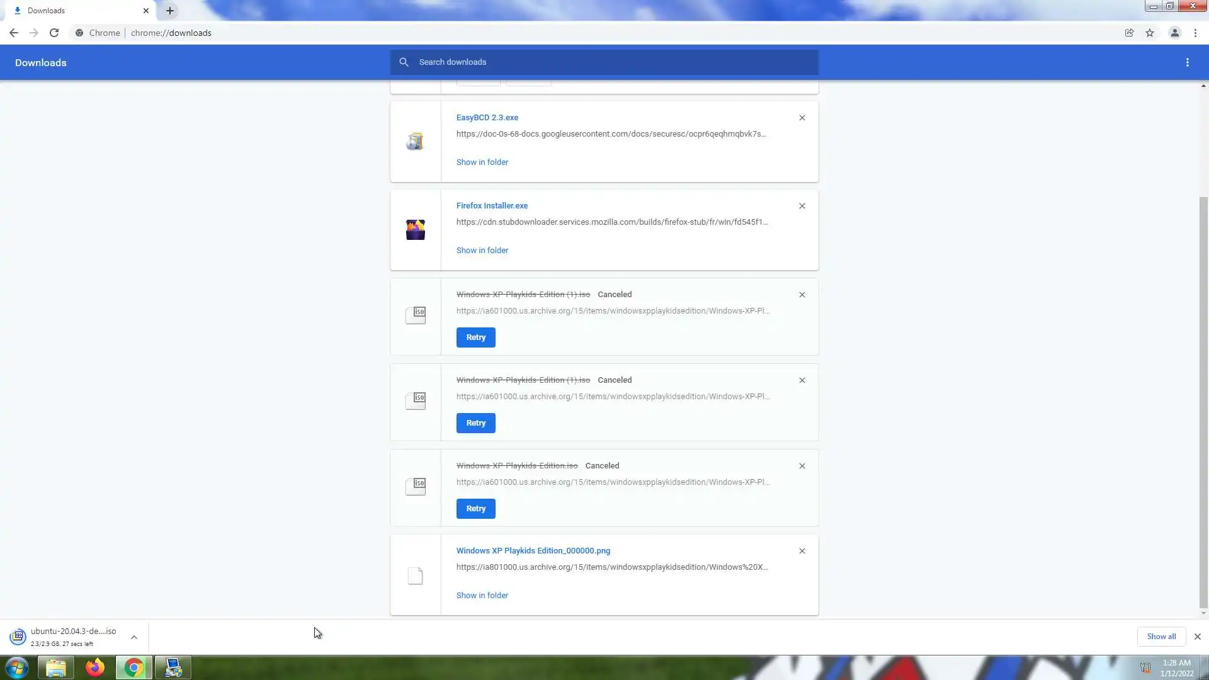Viewport: 1209px width, 680px height.
Task: Click the Search downloads field
Action: tap(604, 62)
